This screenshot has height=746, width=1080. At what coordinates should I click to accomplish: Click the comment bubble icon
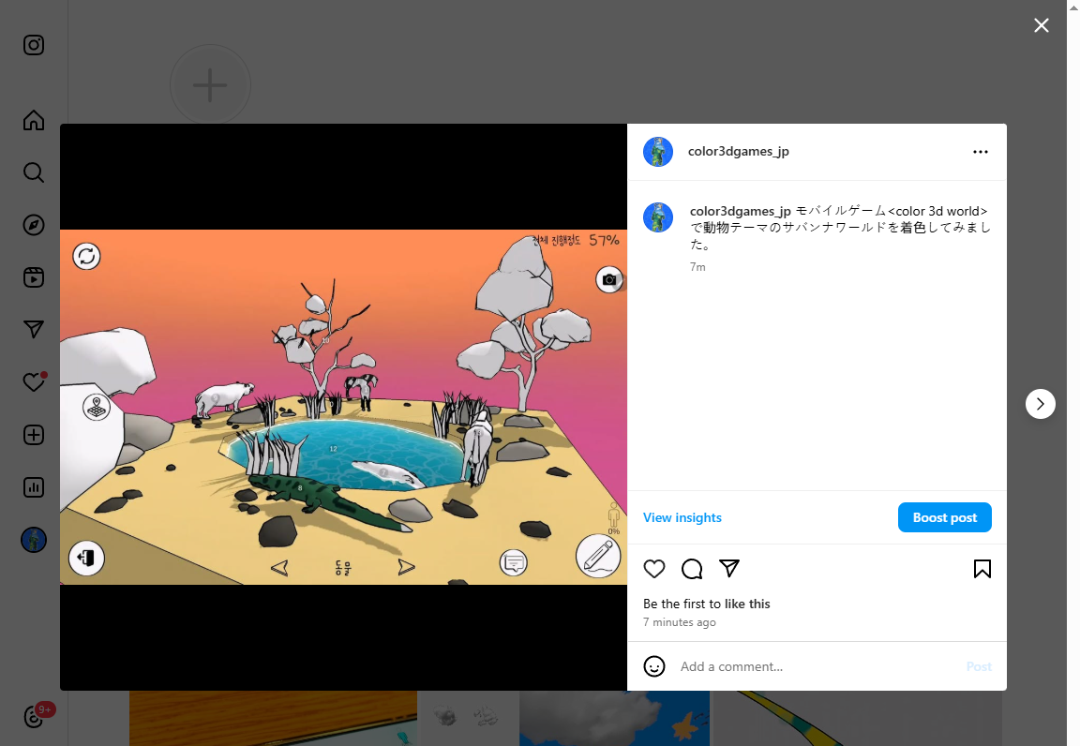click(692, 569)
